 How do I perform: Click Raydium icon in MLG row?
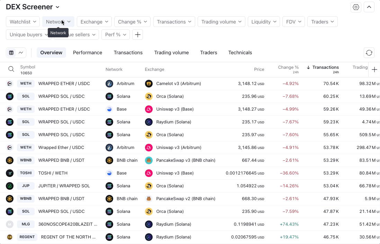(x=148, y=224)
